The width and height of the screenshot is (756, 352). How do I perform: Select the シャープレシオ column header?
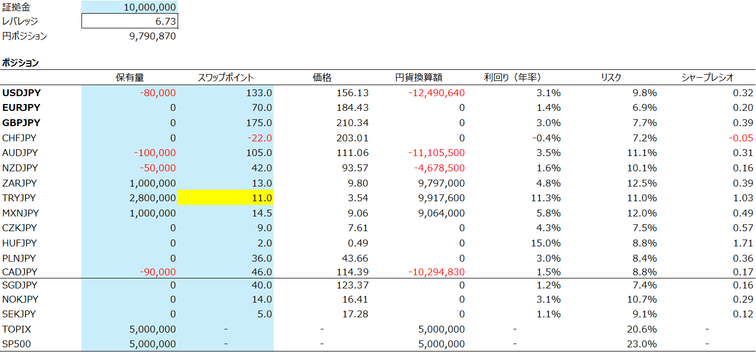(x=707, y=78)
